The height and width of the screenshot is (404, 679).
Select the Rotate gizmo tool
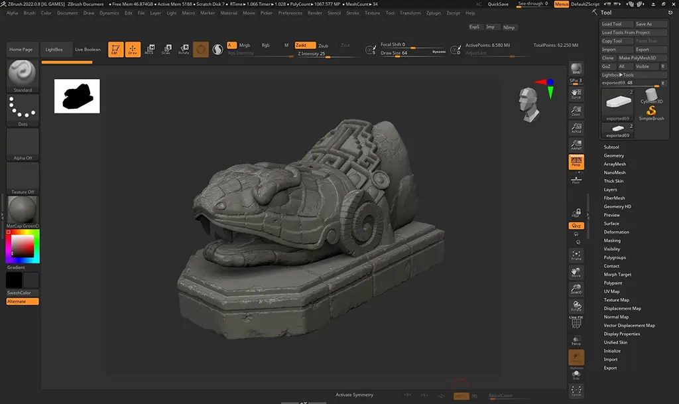(184, 49)
